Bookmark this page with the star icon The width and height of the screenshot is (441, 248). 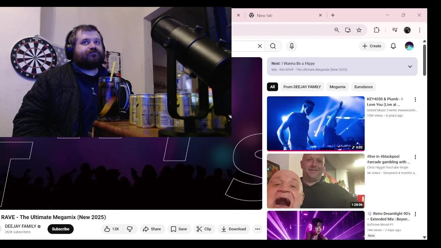click(359, 30)
